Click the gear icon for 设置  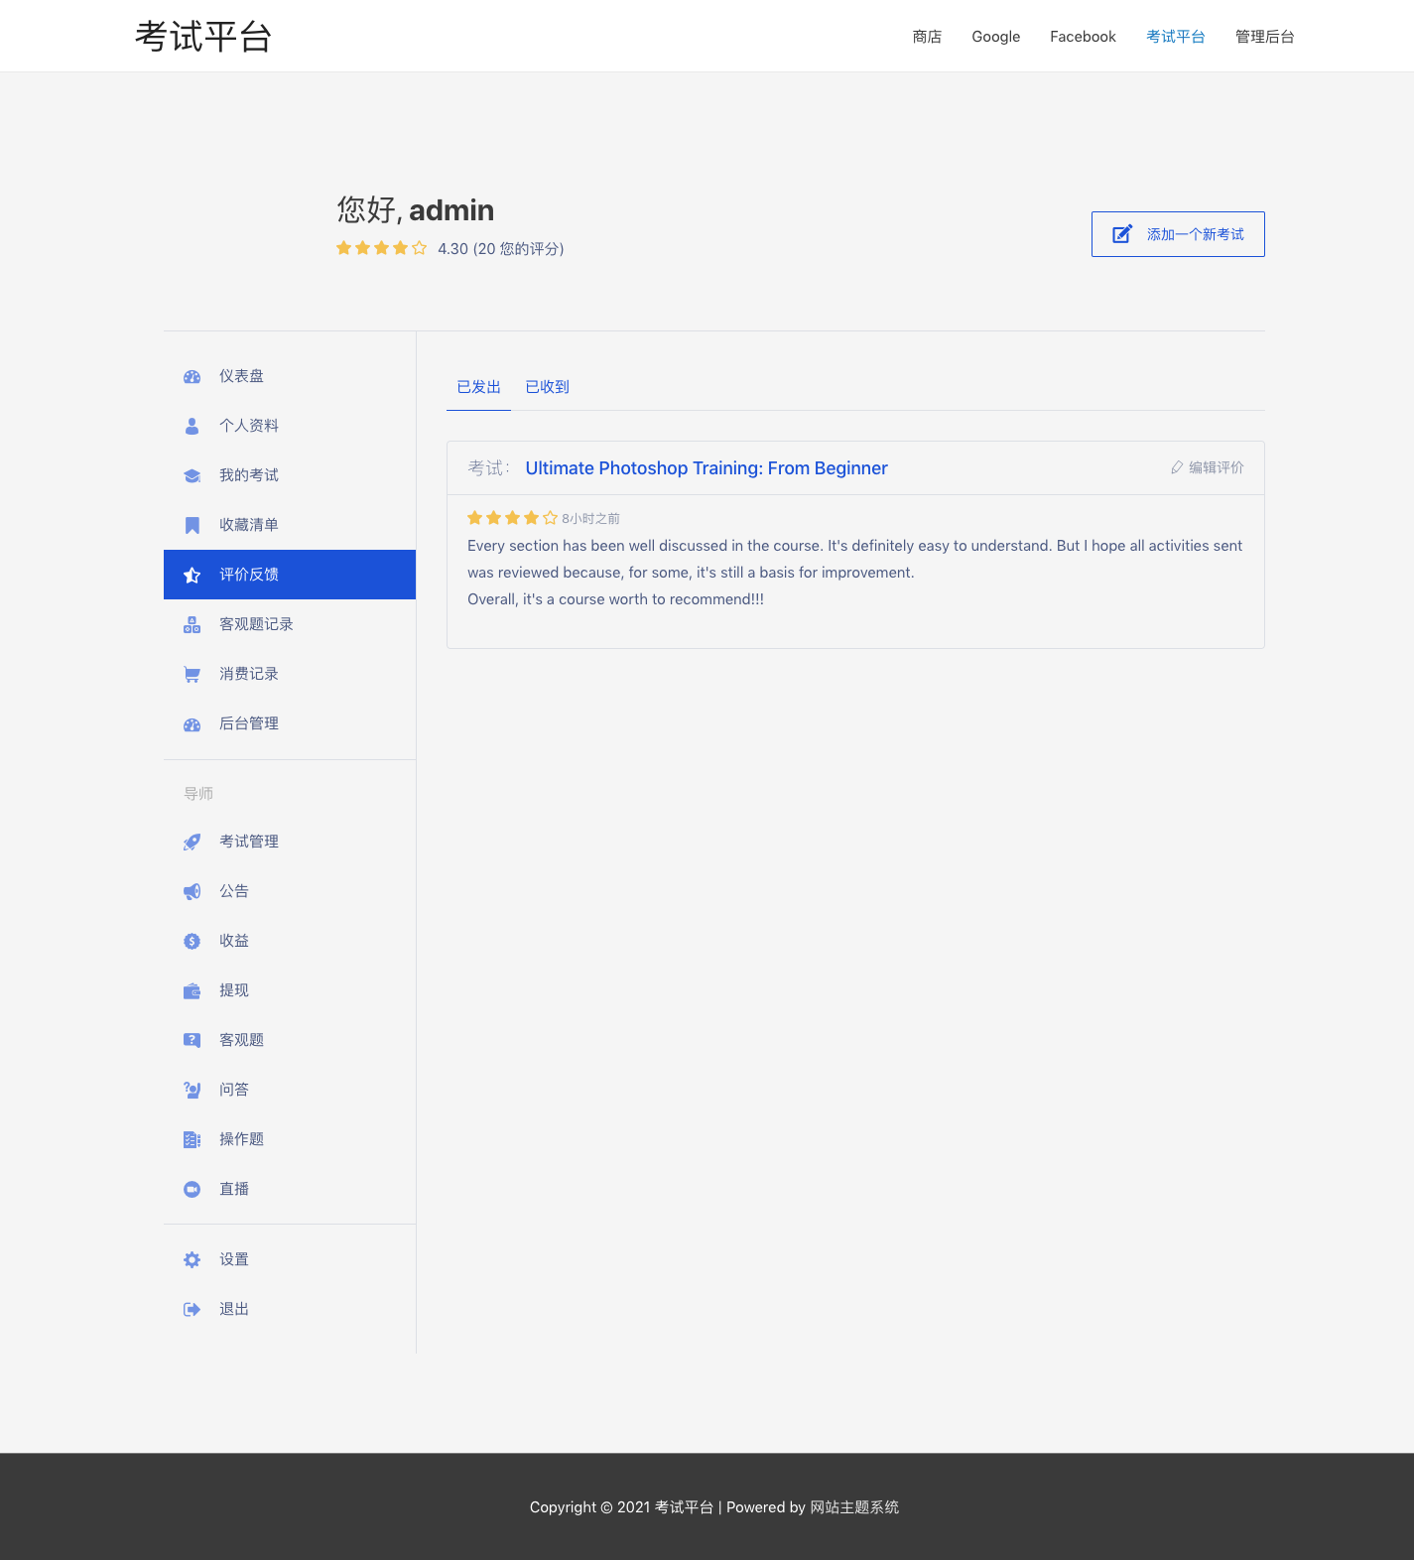point(193,1259)
